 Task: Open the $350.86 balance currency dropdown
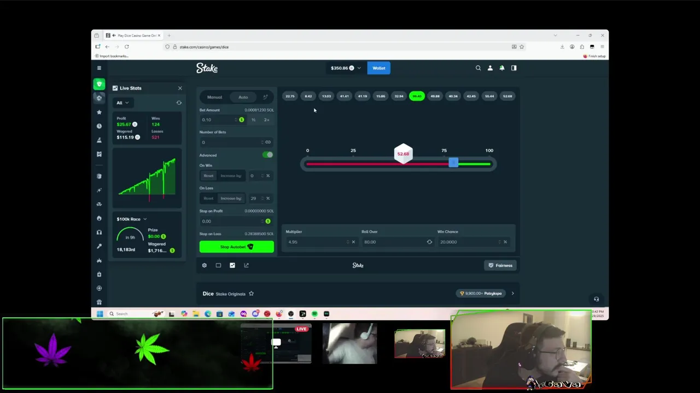click(x=346, y=68)
